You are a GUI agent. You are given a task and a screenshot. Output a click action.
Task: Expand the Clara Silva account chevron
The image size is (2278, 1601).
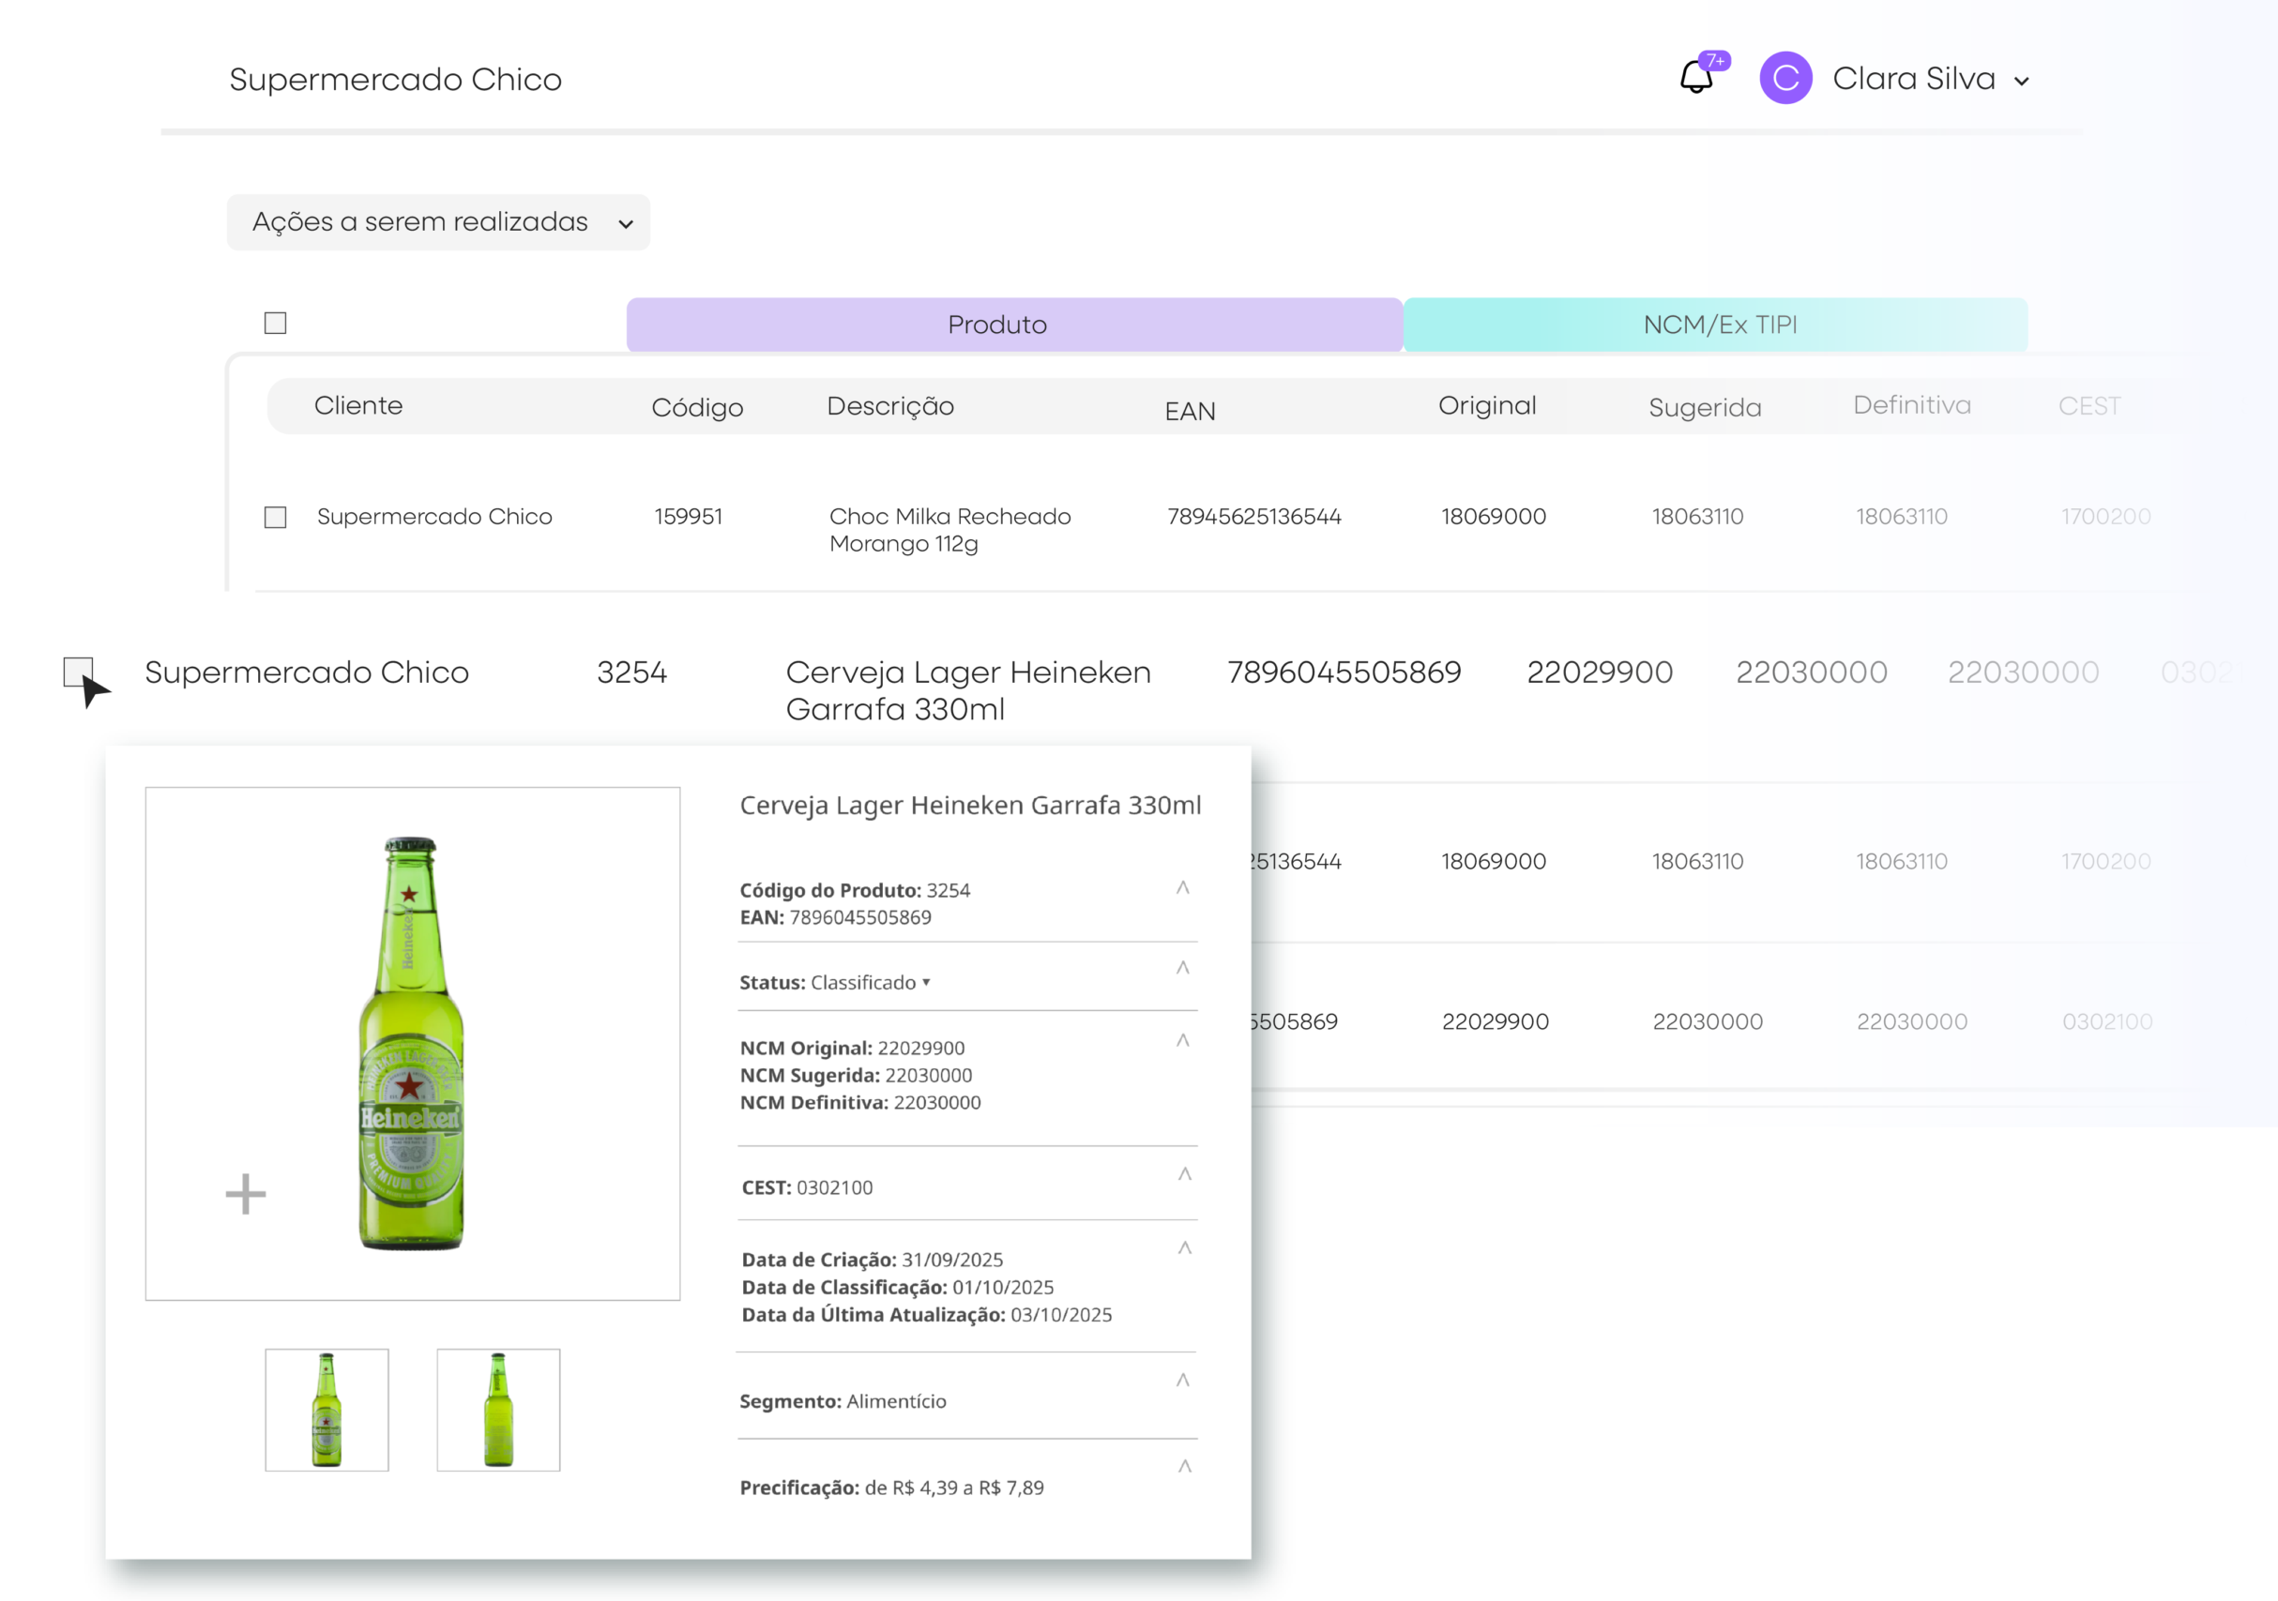(2021, 83)
